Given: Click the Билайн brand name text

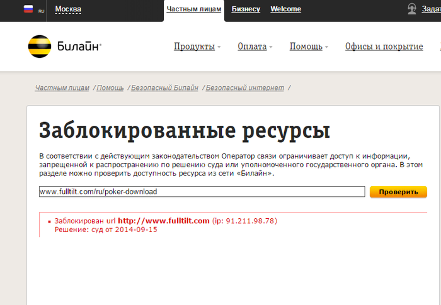Looking at the screenshot, I should (79, 46).
